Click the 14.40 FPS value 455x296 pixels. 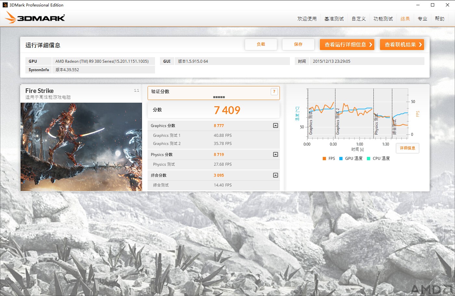click(x=223, y=185)
